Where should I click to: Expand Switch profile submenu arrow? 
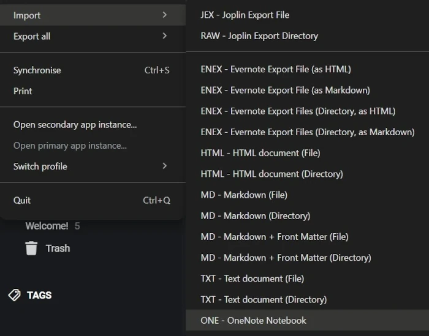(164, 166)
